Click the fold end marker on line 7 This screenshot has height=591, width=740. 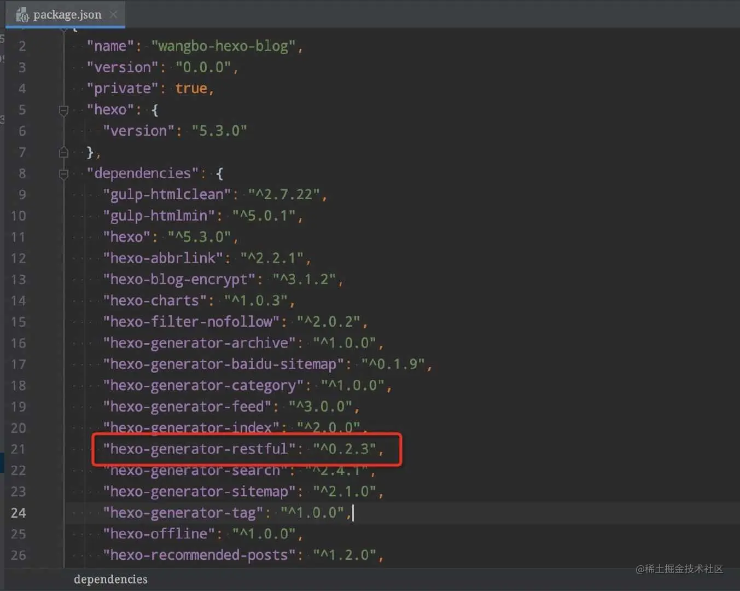pos(63,152)
